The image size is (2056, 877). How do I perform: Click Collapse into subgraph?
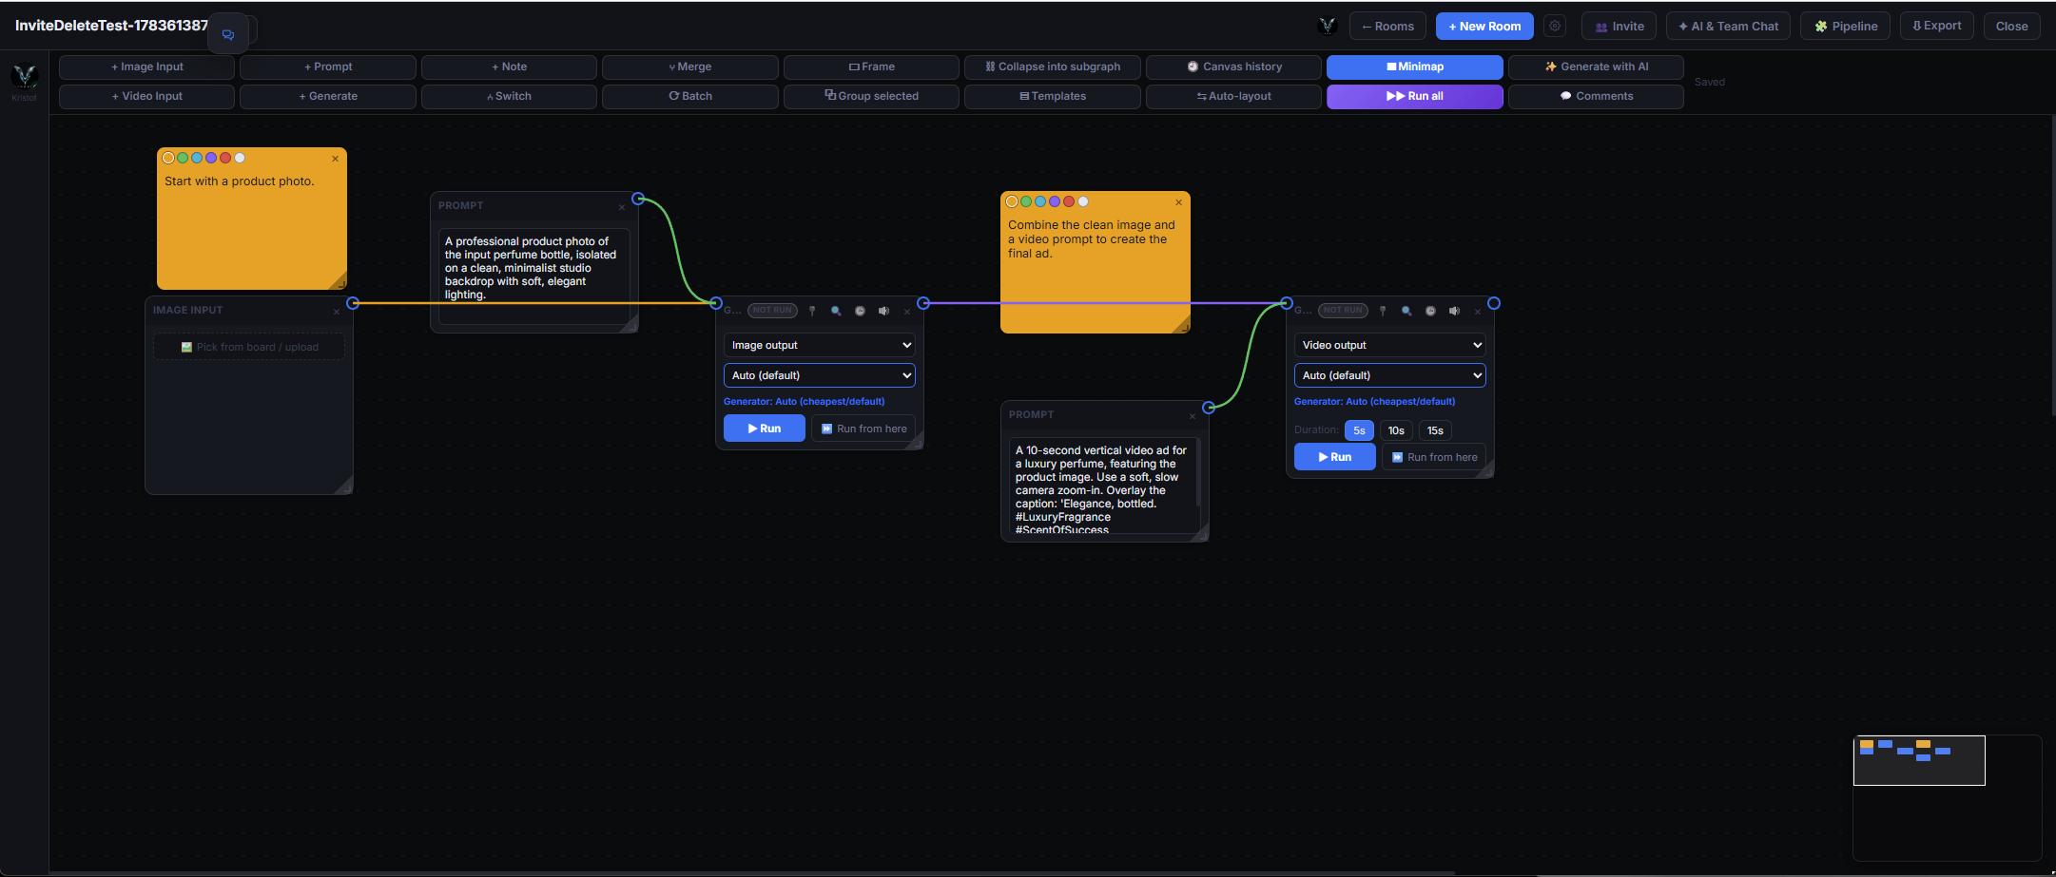coord(1052,67)
